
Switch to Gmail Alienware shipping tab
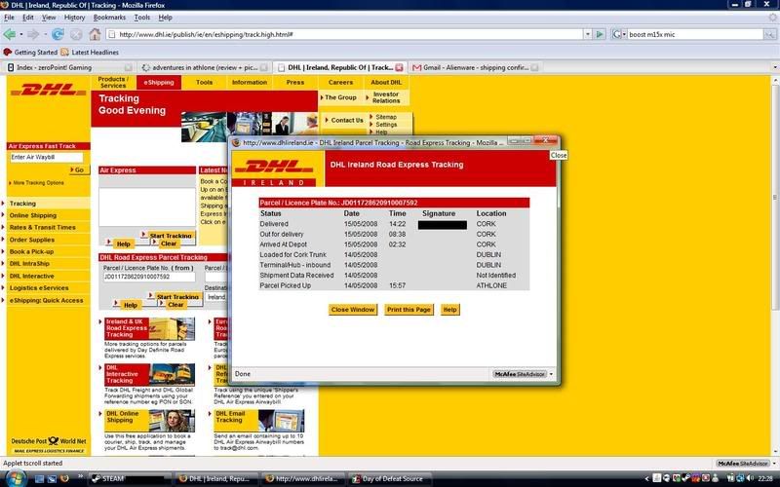[x=476, y=67]
